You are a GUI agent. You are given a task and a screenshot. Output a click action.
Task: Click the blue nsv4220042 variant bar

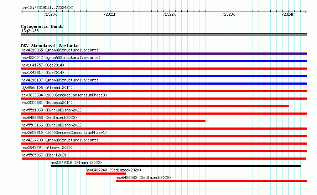164,61
